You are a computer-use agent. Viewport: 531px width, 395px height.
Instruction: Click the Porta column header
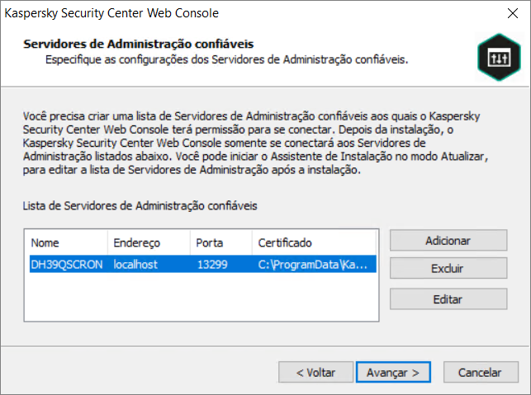(220, 243)
